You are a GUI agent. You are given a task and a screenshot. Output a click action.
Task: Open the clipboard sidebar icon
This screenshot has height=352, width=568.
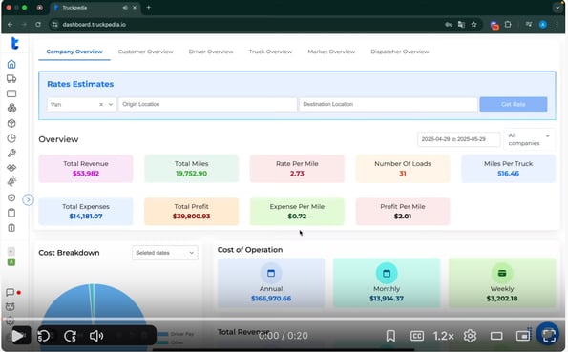(11, 213)
